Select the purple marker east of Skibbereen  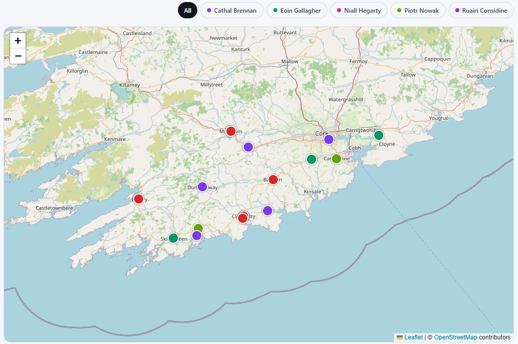(197, 236)
